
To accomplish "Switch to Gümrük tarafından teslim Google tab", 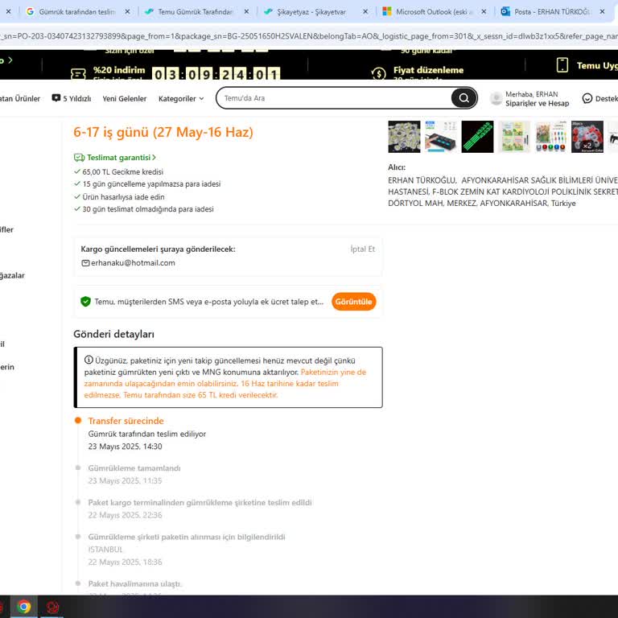I will (77, 12).
